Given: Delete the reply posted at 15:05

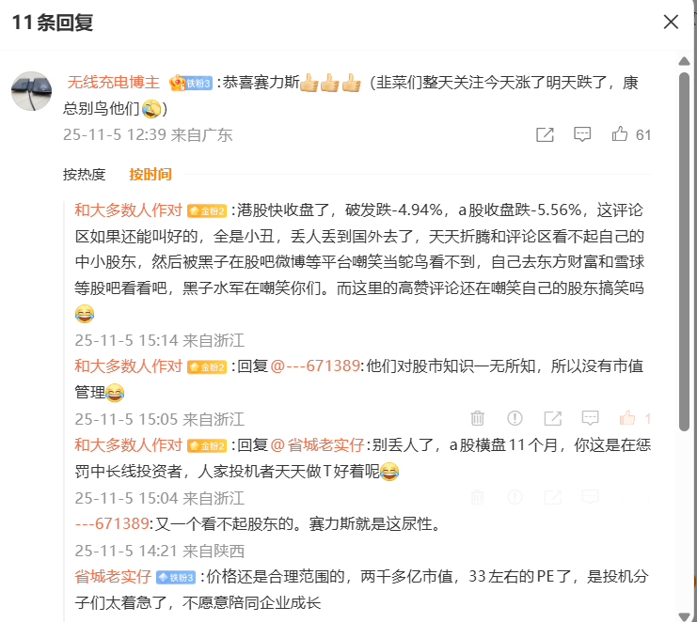Looking at the screenshot, I should coord(478,418).
